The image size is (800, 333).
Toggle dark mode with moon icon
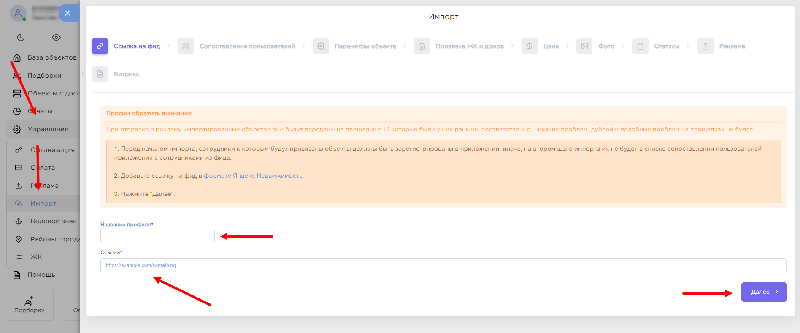(x=21, y=37)
